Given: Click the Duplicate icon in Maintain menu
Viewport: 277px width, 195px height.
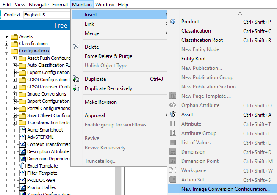Looking at the screenshot, I should (x=76, y=79).
